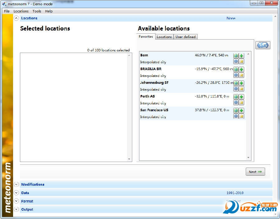Open info for BRASILIA BR
Image resolution: width=280 pixels, height=219 pixels.
coord(236,75)
